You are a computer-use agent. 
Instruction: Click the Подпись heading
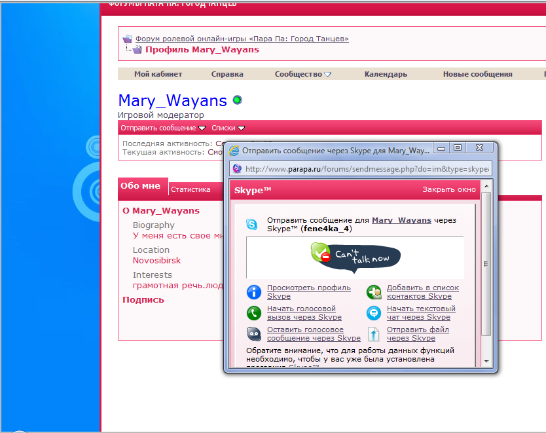143,300
